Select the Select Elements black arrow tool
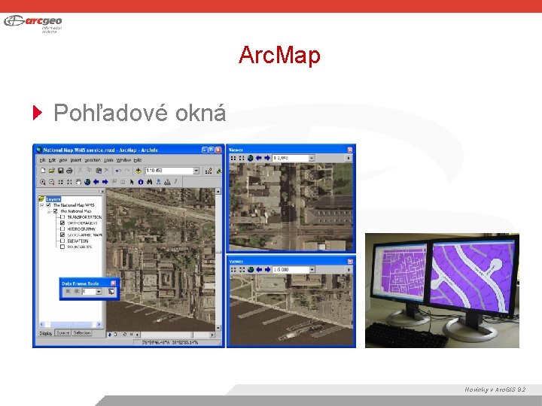The height and width of the screenshot is (406, 542). (x=132, y=182)
